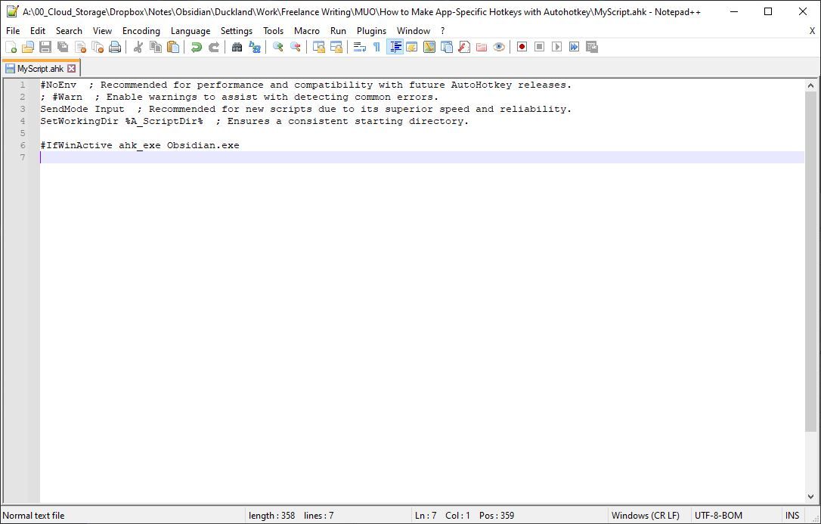Screen dimensions: 821x524
Task: Select the MyScript.ahk tab
Action: coord(40,69)
